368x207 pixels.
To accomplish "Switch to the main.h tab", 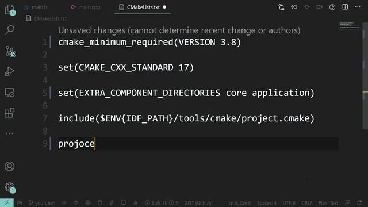I will [36, 7].
